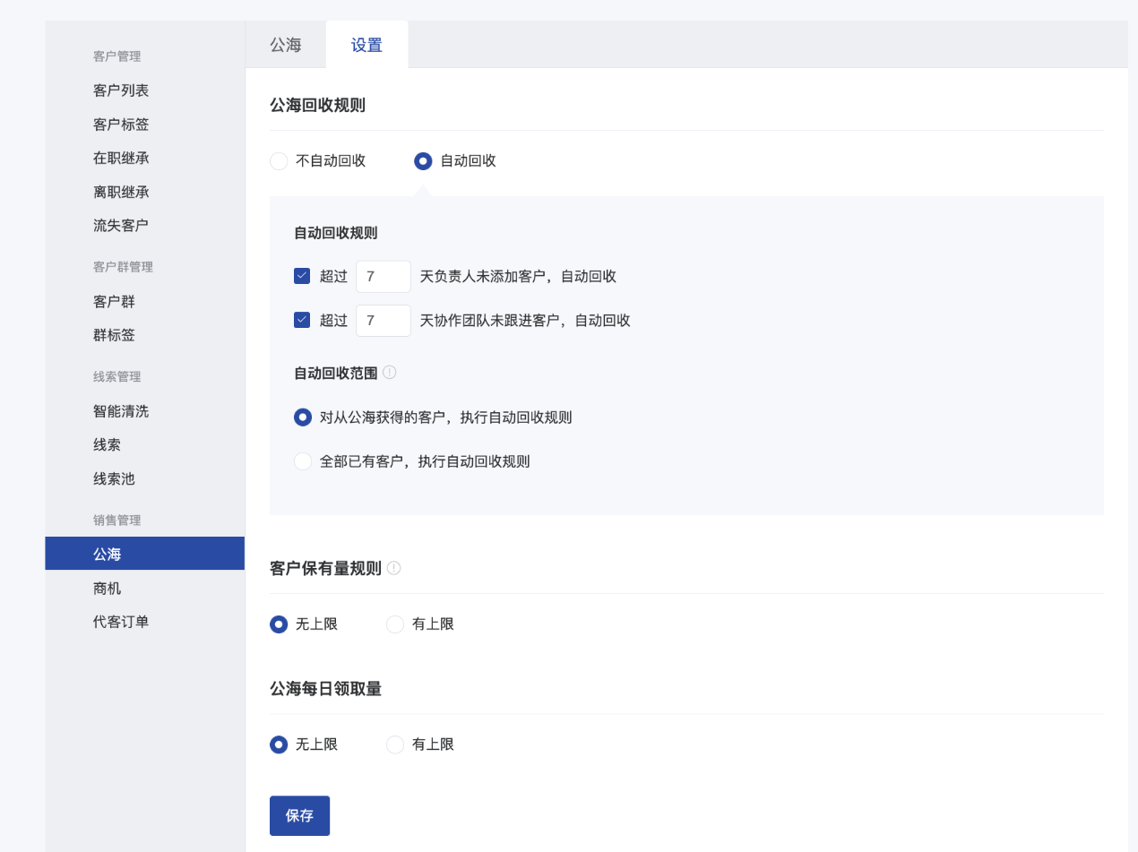Click the 线索管理 group label
The width and height of the screenshot is (1138, 852).
[x=116, y=377]
